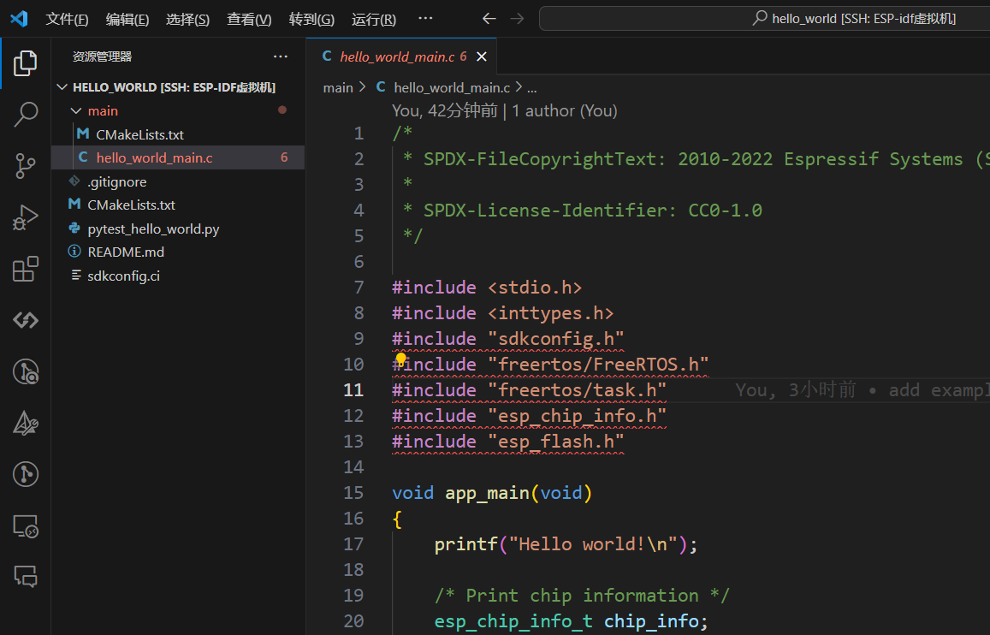Open the 运行(R) menu
The height and width of the screenshot is (635, 990).
(373, 19)
